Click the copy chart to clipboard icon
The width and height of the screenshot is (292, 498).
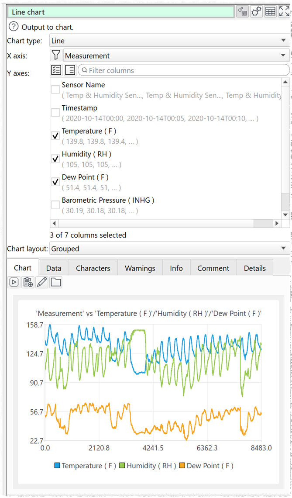28,282
